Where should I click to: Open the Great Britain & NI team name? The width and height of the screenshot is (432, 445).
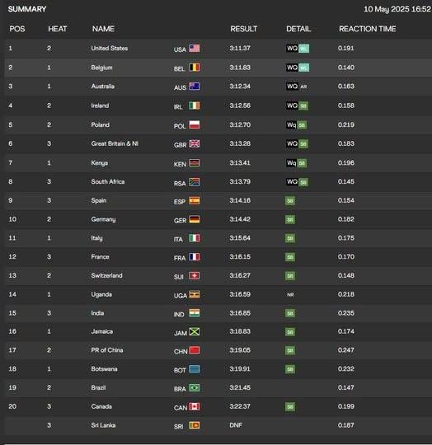pyautogui.click(x=115, y=143)
